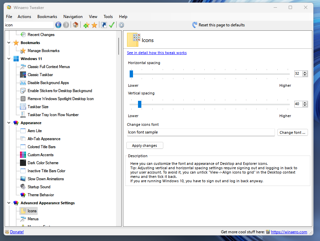Viewport: 320px width, 241px height.
Task: Open the 'See in detail how this tweak works' link
Action: coord(157,52)
